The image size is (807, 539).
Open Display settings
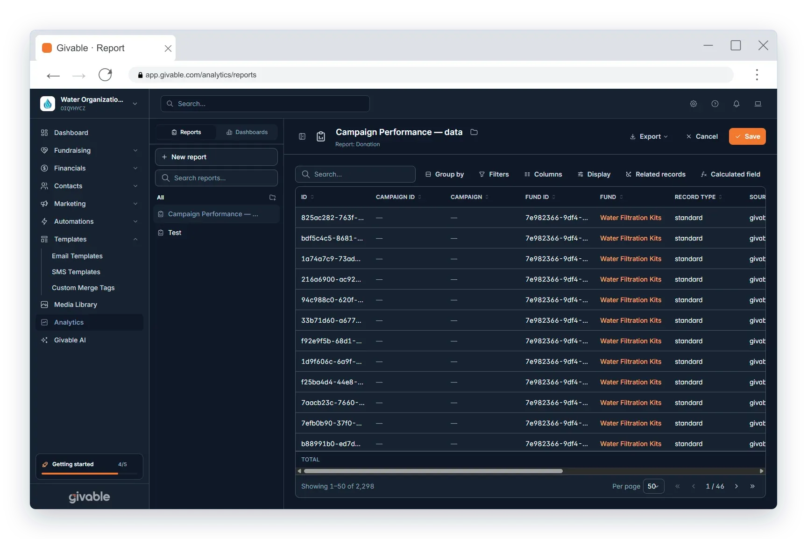pyautogui.click(x=594, y=174)
